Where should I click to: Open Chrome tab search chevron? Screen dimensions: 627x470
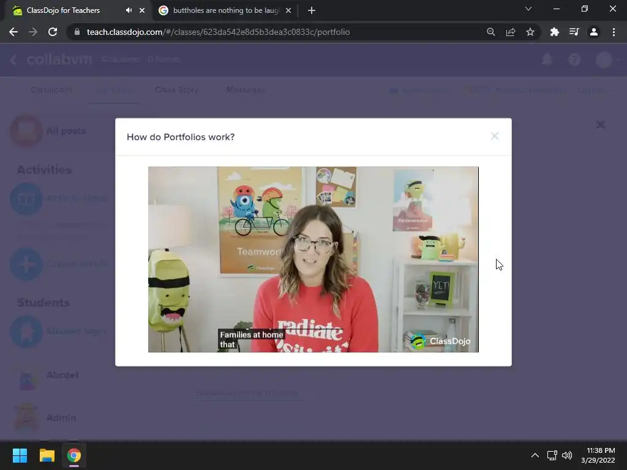528,9
